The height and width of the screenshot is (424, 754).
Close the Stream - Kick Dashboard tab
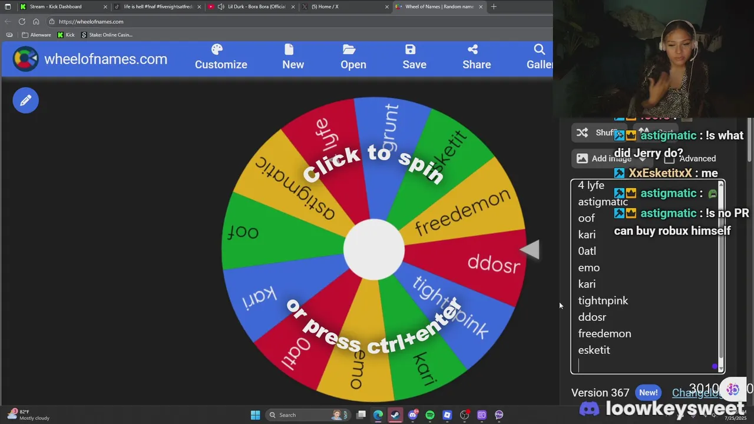pyautogui.click(x=105, y=6)
